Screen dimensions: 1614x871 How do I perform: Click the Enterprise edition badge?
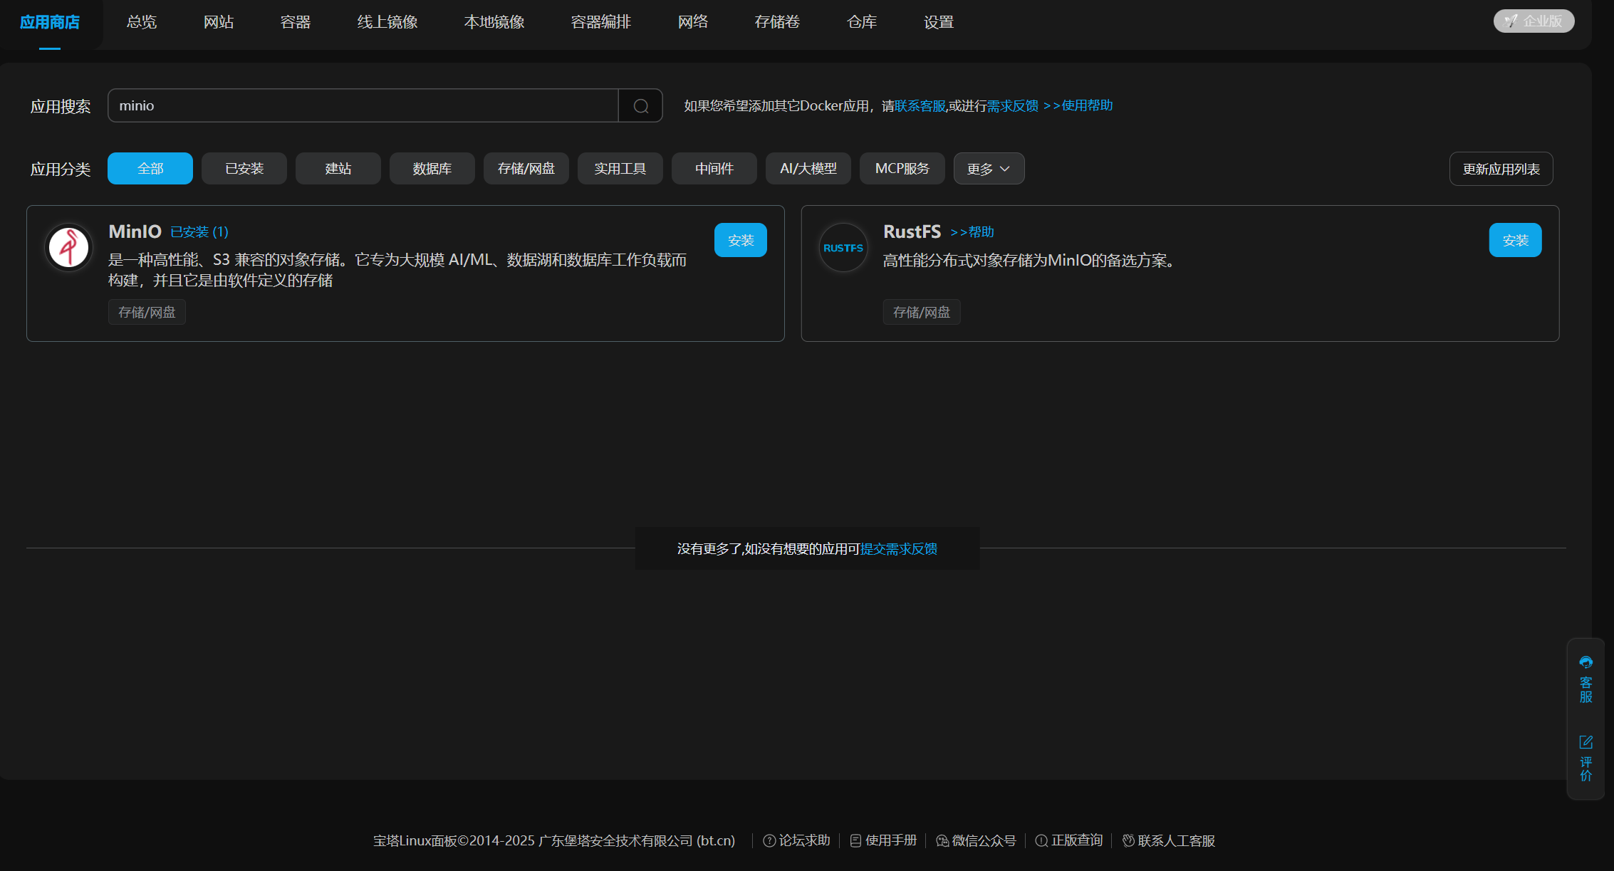point(1534,21)
